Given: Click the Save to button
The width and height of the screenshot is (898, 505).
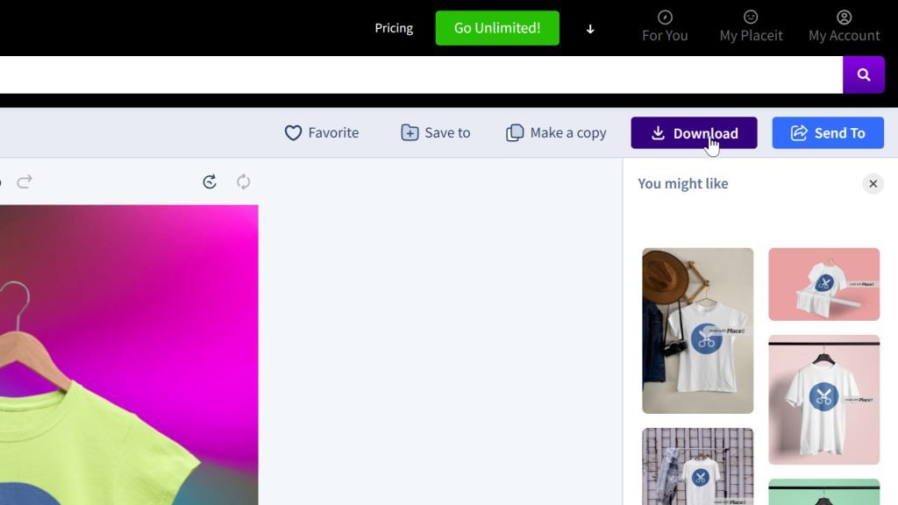Looking at the screenshot, I should point(436,133).
